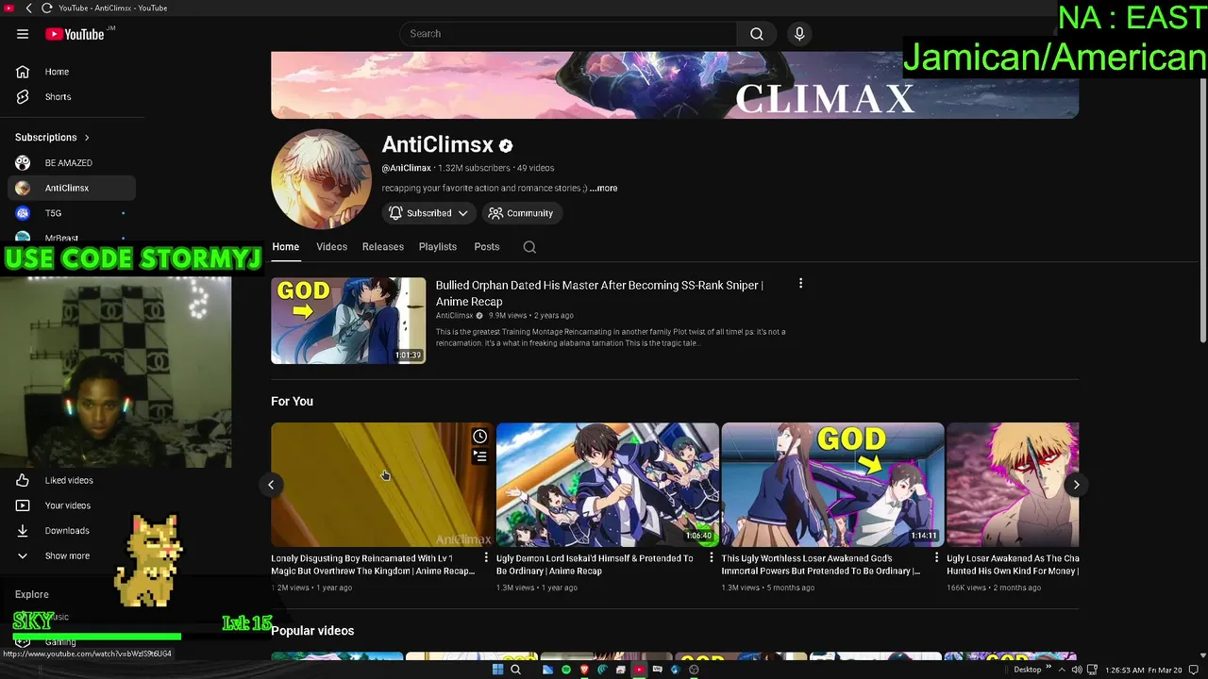1208x679 pixels.
Task: Go to YouTube home via the logo
Action: pyautogui.click(x=75, y=34)
